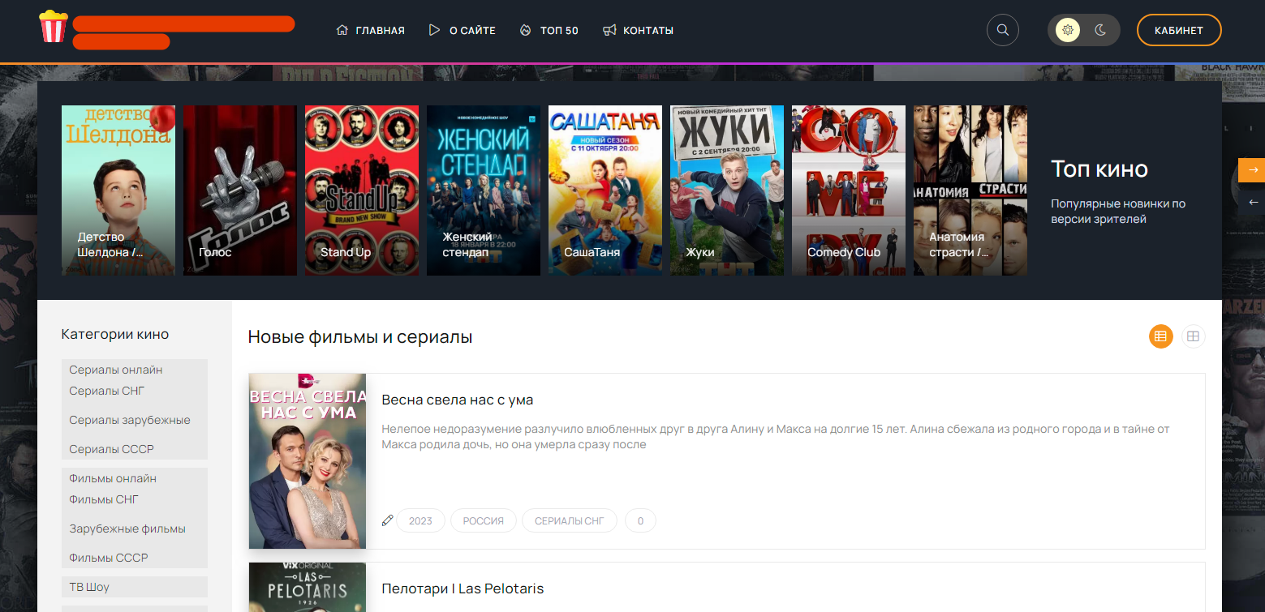This screenshot has height=612, width=1265.
Task: Click the Кабинет button
Action: pos(1179,30)
